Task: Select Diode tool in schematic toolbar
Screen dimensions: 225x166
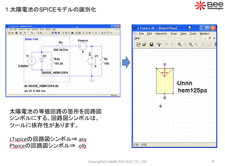Action: pyautogui.click(x=102, y=33)
